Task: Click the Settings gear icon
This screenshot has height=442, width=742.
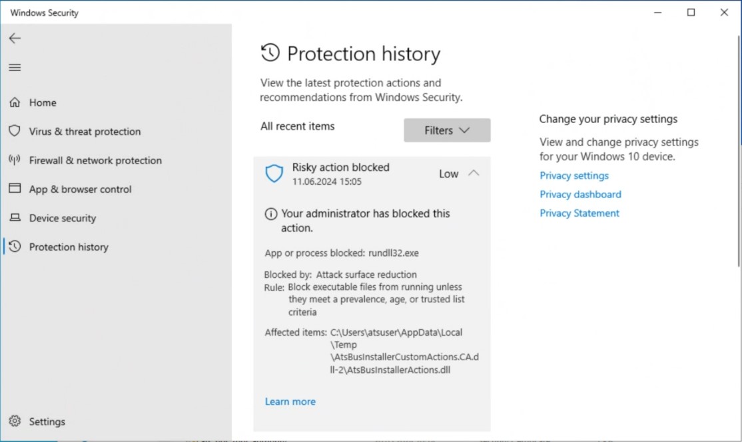Action: pos(15,421)
